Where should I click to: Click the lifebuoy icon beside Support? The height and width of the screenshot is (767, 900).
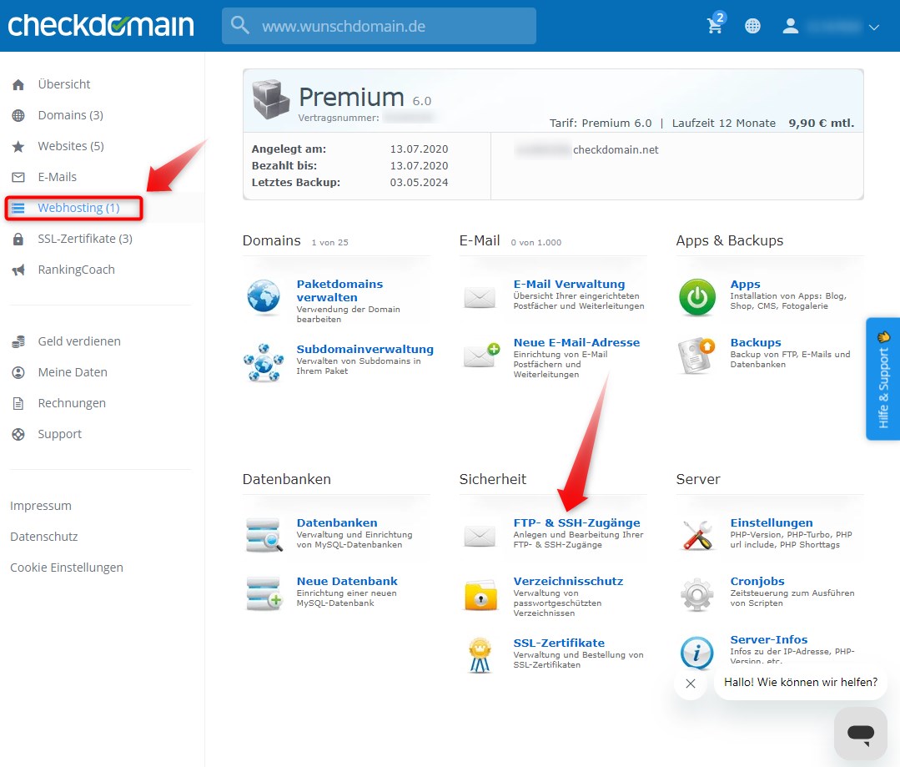(x=18, y=434)
